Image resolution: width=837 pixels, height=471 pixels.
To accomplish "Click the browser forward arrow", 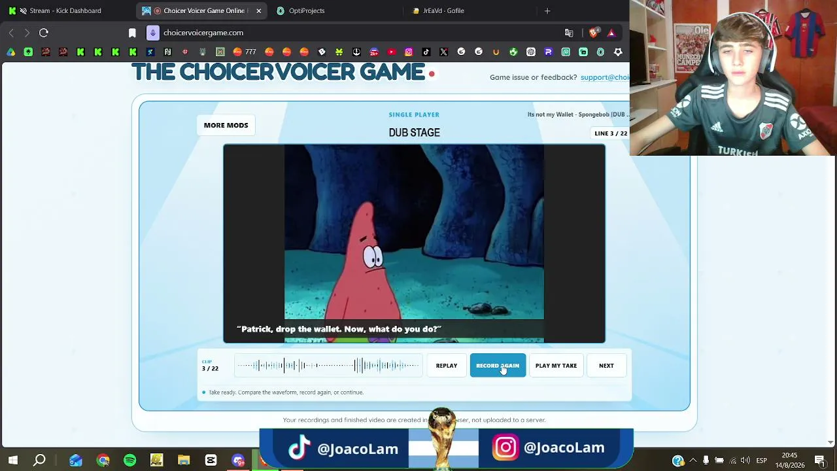I will tap(27, 33).
